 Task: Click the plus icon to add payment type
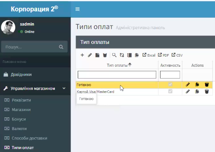[x=82, y=55]
